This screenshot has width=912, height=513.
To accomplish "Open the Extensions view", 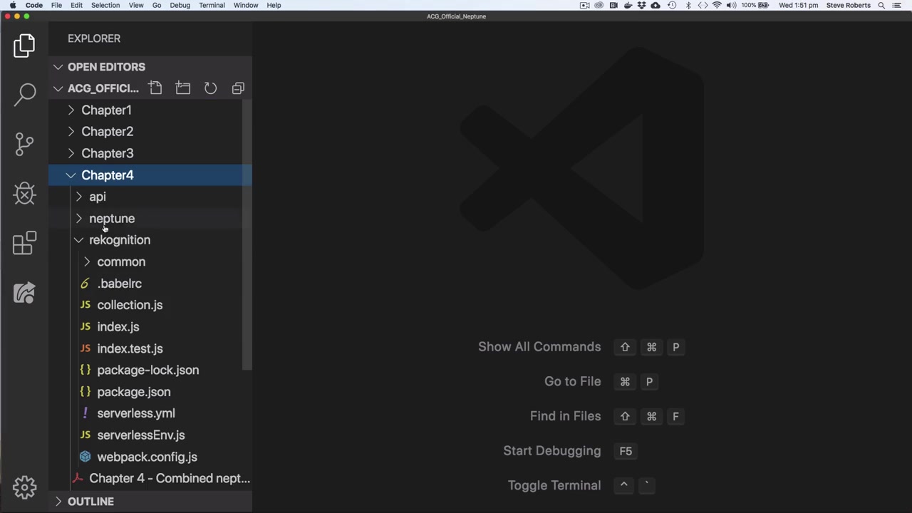I will click(24, 243).
